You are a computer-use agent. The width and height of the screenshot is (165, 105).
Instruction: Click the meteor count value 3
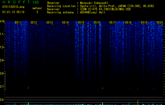point(37,12)
